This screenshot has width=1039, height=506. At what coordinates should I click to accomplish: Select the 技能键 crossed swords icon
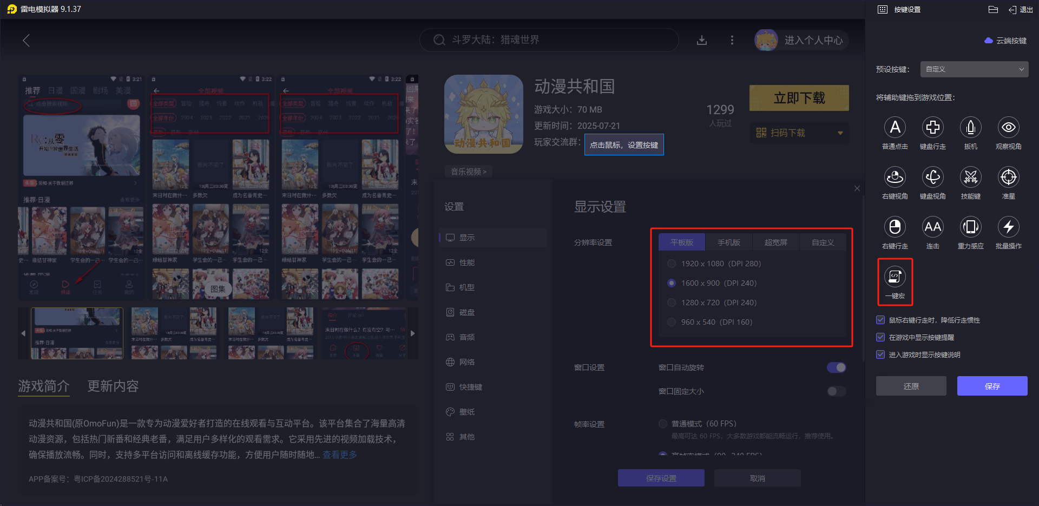click(x=971, y=177)
